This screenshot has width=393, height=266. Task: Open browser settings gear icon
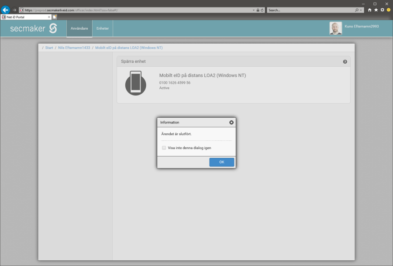(382, 10)
